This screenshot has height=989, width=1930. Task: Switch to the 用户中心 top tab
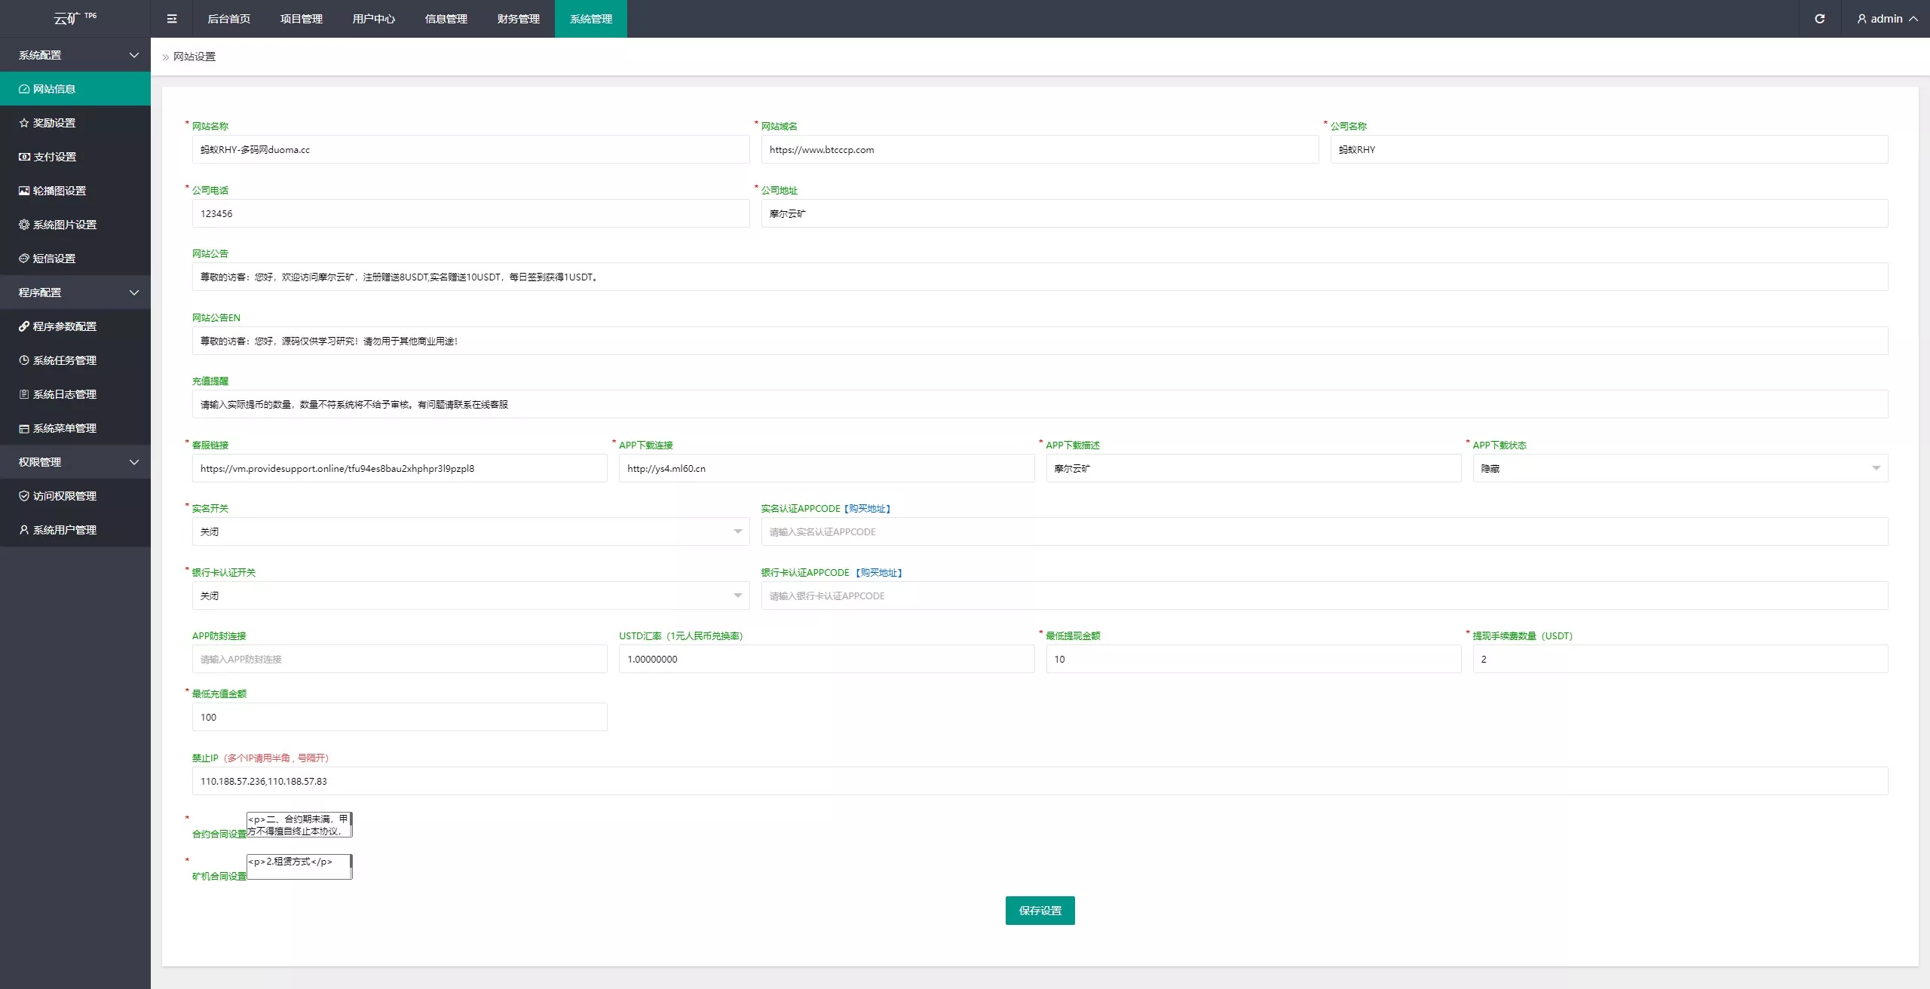pyautogui.click(x=373, y=19)
